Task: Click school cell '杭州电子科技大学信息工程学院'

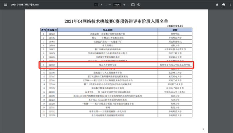Action: (175, 65)
